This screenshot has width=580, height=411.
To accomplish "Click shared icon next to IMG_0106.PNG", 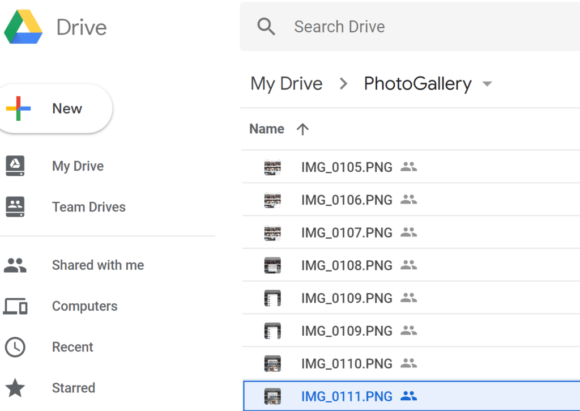I will (x=409, y=200).
